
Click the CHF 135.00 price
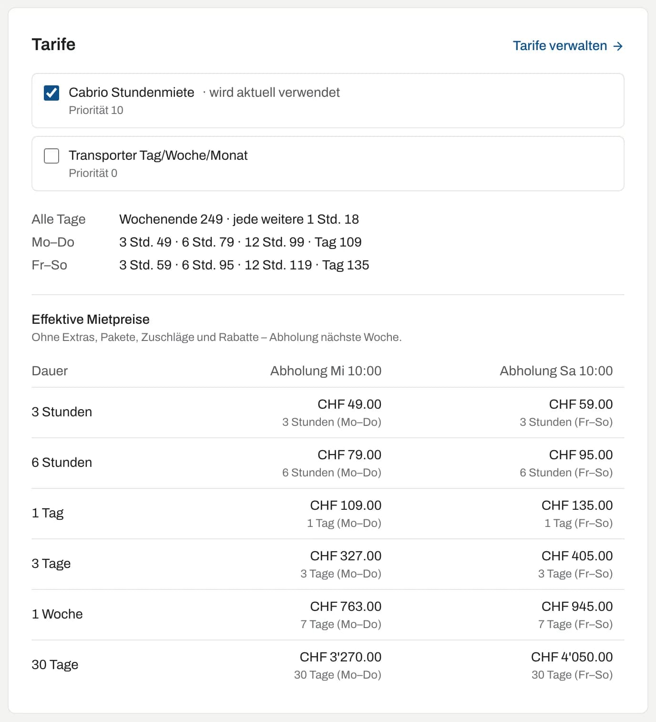click(577, 505)
